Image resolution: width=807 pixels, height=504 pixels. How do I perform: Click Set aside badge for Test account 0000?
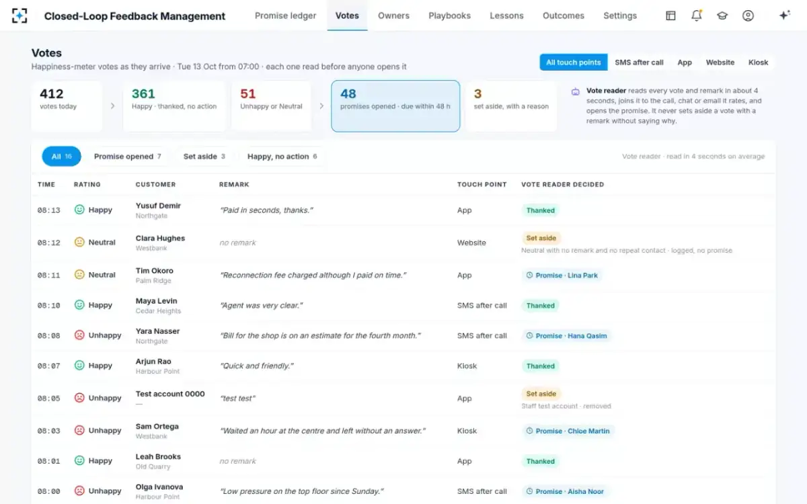tap(541, 394)
